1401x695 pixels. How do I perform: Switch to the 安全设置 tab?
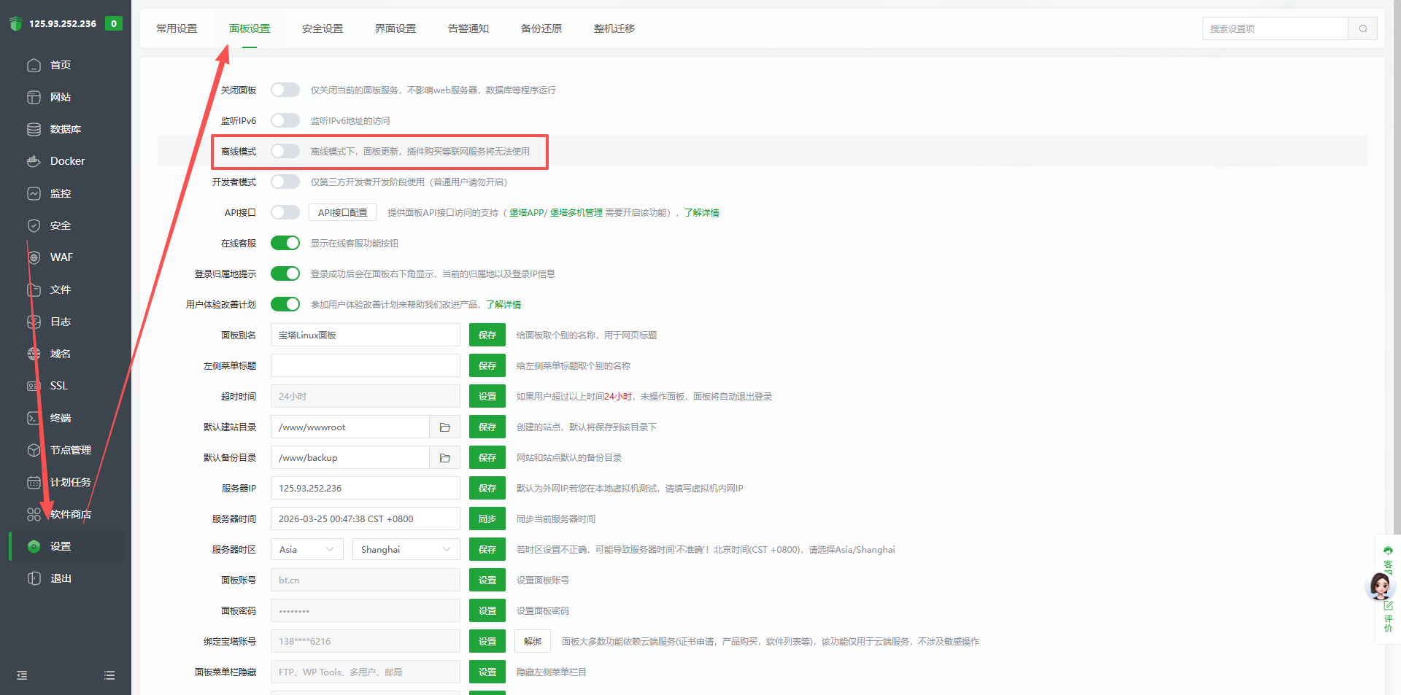(x=322, y=28)
